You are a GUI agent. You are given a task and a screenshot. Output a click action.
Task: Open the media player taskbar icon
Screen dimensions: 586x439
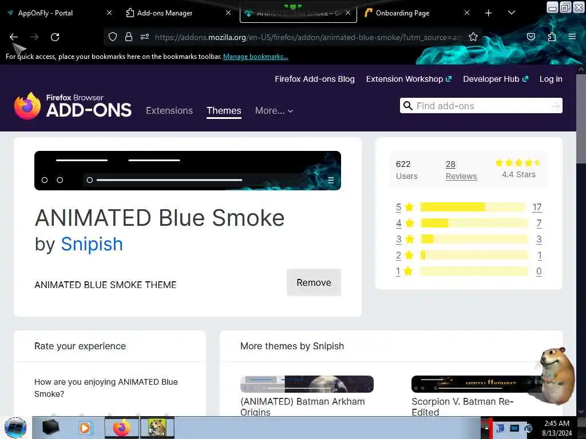click(85, 428)
